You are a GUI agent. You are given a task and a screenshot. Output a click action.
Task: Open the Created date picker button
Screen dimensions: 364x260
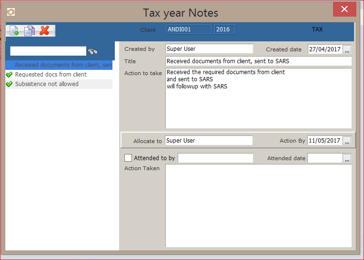pos(347,49)
